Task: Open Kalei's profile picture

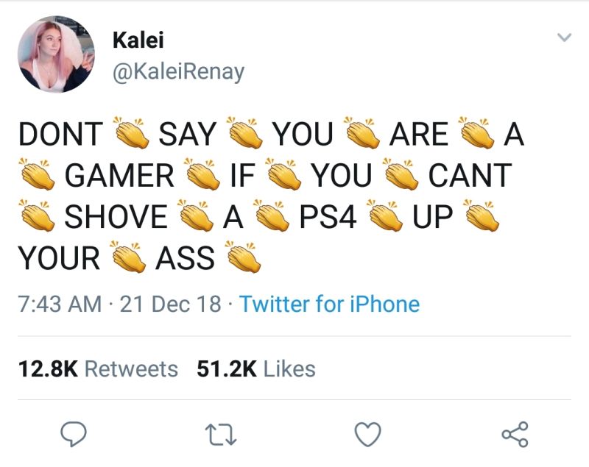Action: point(56,54)
